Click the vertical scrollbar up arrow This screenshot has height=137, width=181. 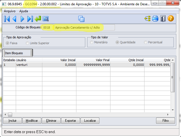(173, 60)
